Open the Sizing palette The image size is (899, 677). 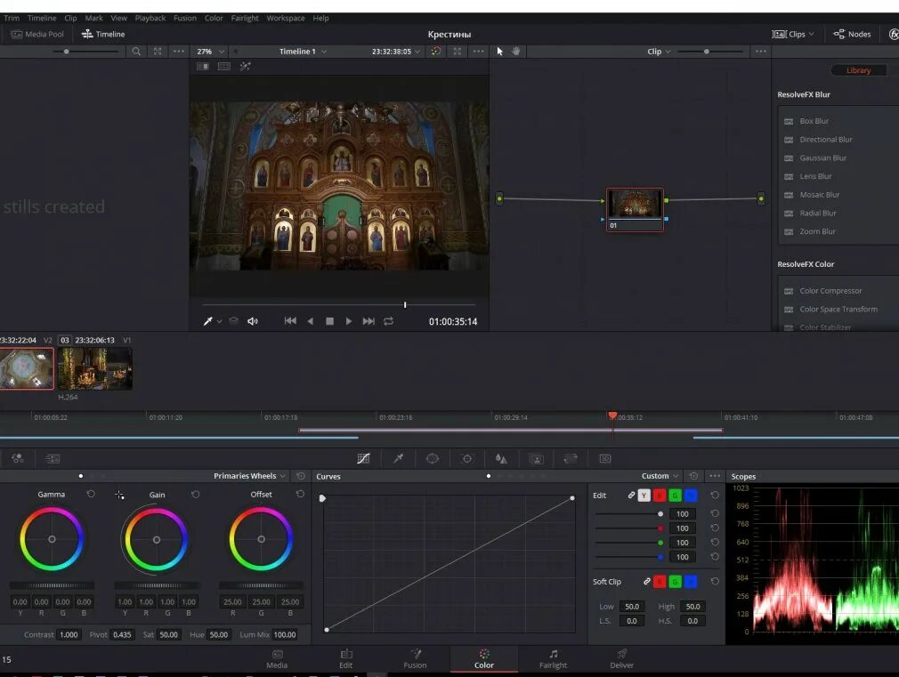(571, 458)
